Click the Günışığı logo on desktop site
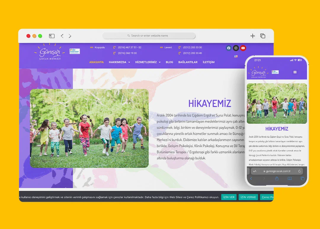The height and width of the screenshot is (229, 320). (49, 52)
